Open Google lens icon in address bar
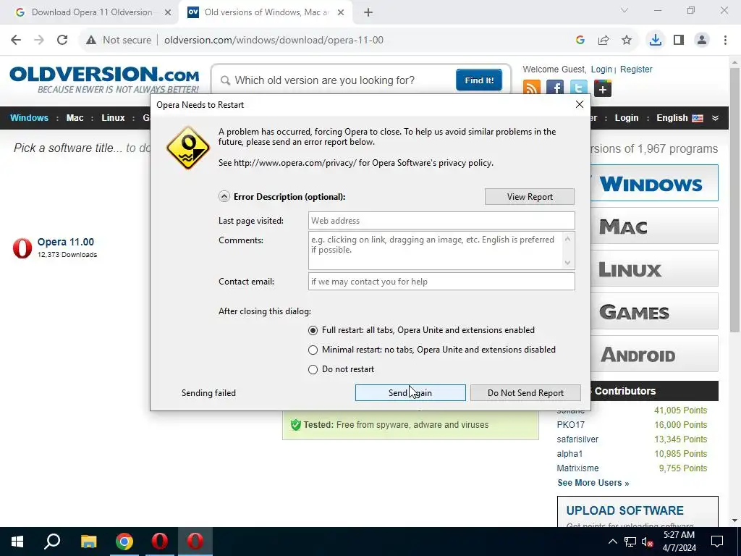 (580, 41)
